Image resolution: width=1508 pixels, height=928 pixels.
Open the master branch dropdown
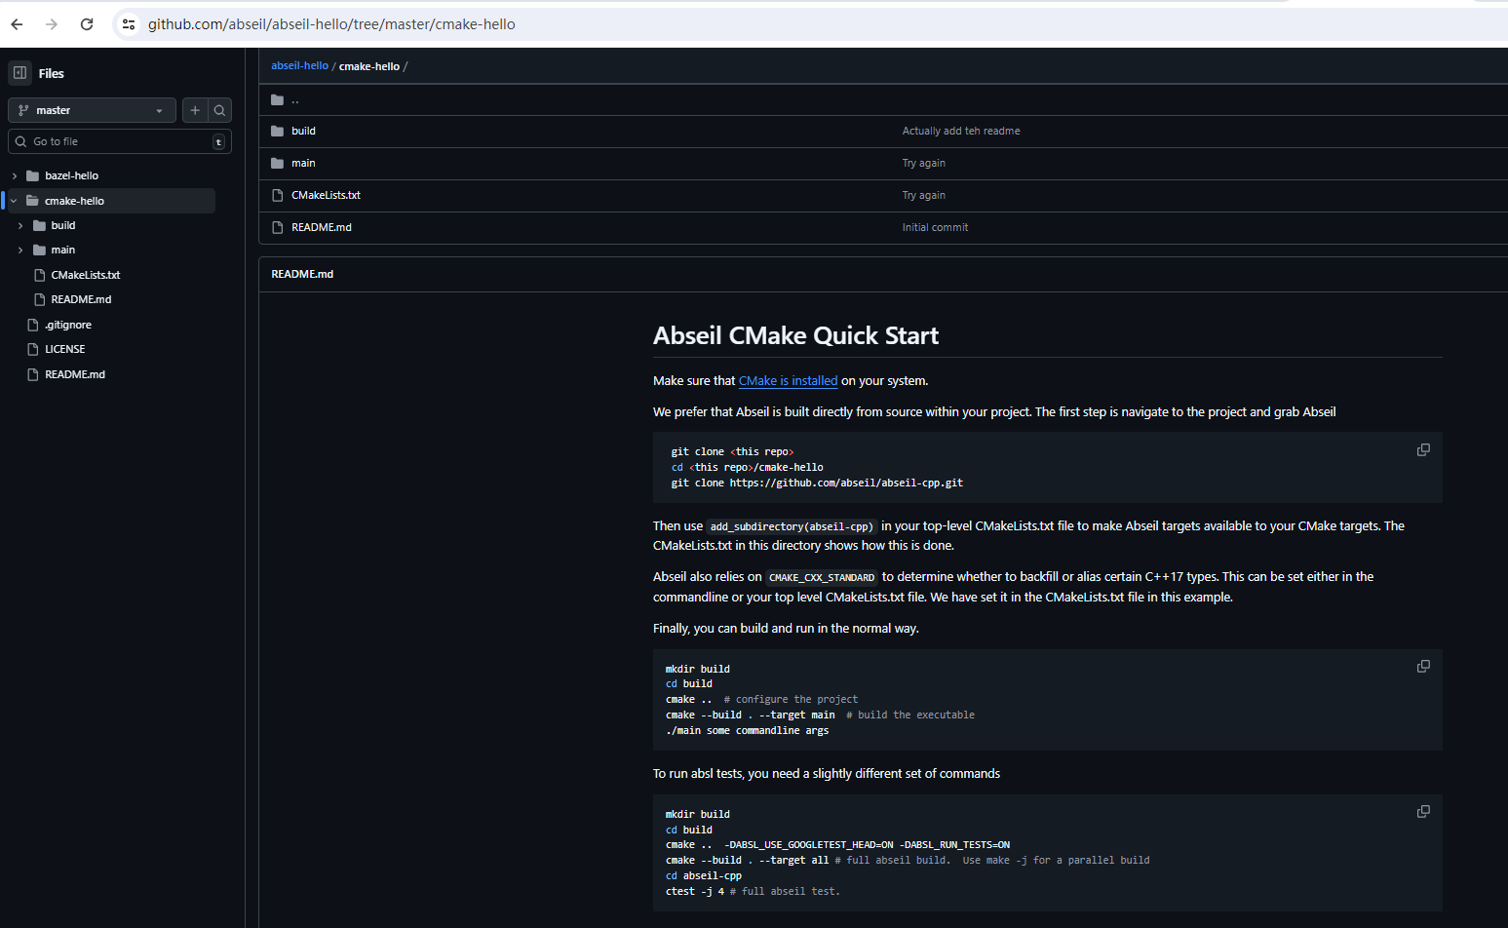tap(92, 110)
